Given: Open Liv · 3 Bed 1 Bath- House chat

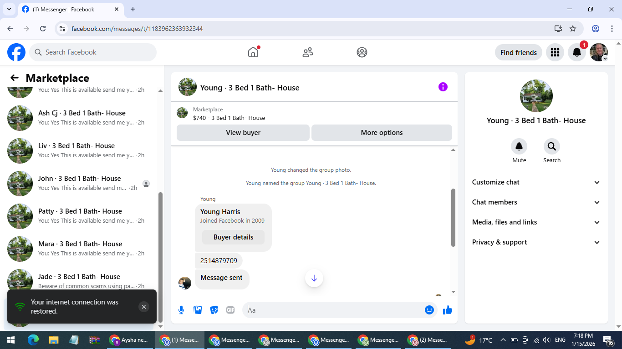Looking at the screenshot, I should point(80,150).
